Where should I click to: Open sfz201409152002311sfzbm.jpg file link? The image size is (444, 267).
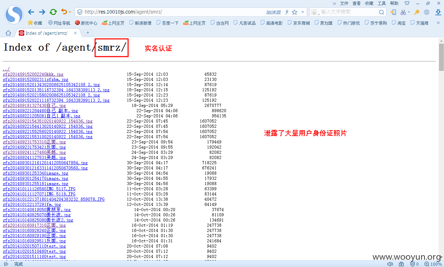[x=35, y=80]
